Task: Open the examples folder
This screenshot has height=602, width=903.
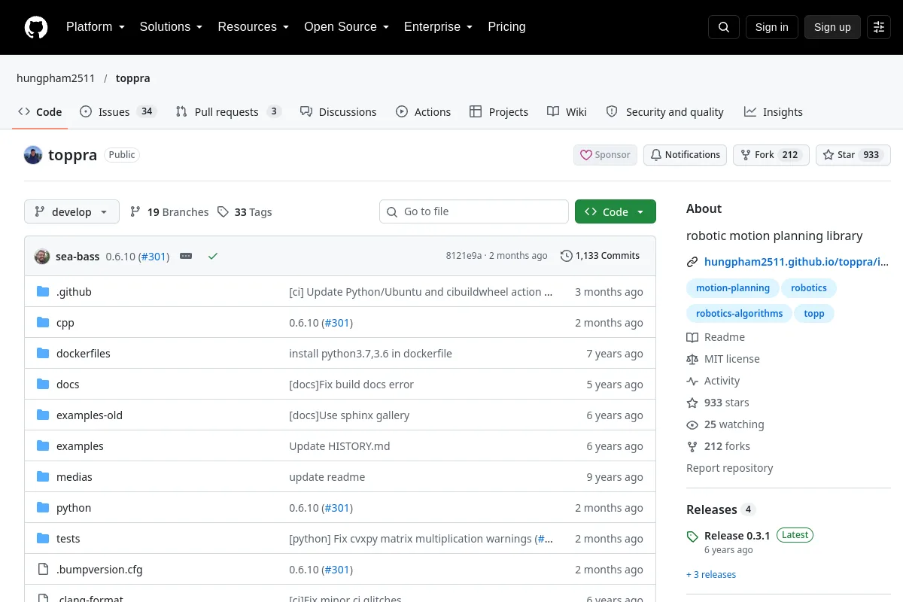Action: click(80, 446)
